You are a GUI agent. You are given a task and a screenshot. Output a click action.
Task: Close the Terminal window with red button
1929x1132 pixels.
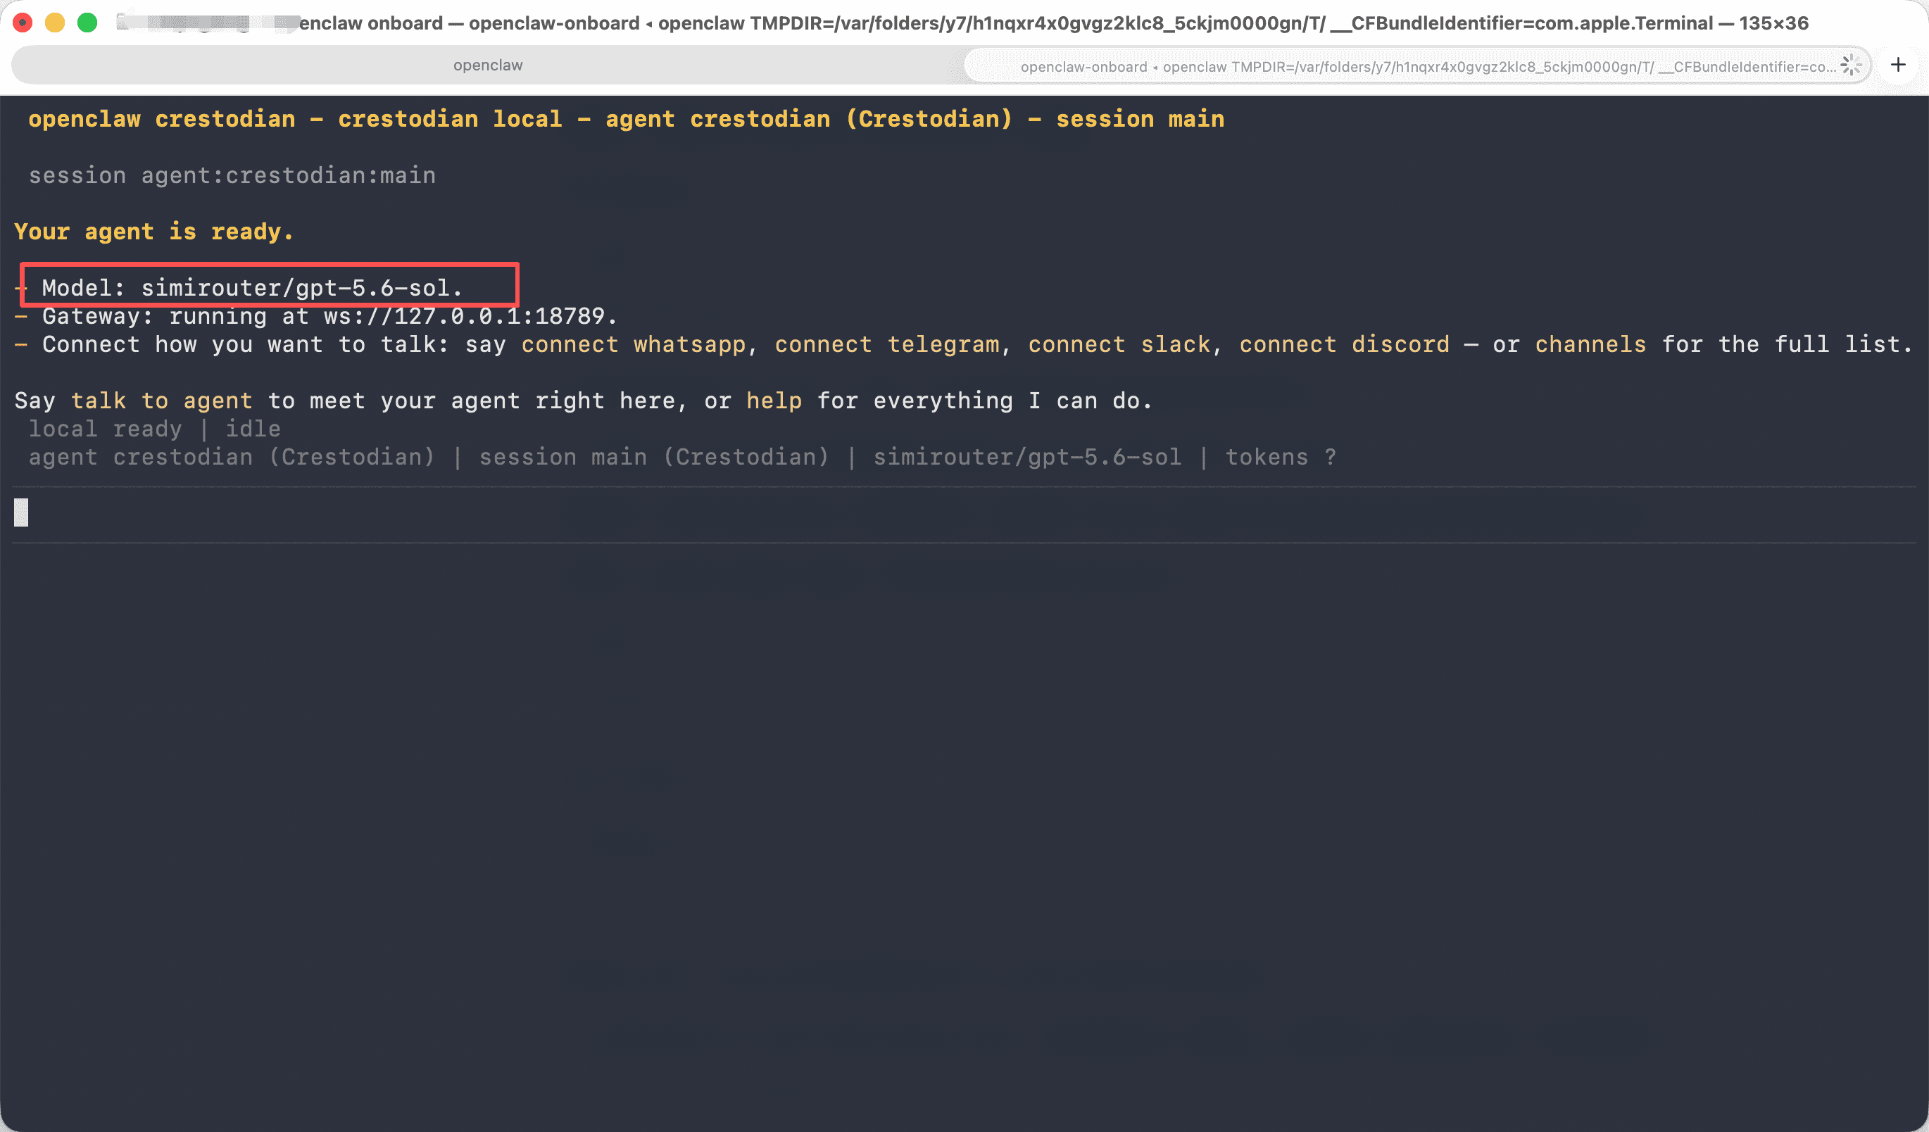pyautogui.click(x=23, y=23)
